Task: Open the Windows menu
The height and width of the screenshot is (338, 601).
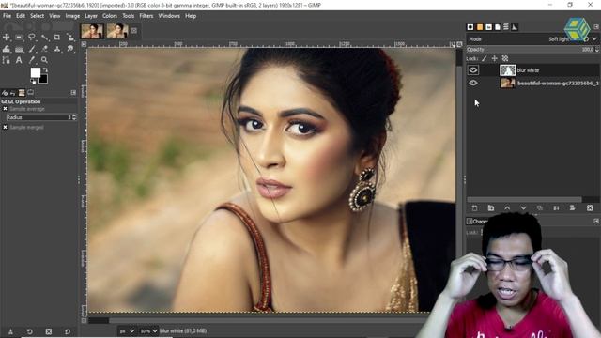Action: [x=169, y=16]
